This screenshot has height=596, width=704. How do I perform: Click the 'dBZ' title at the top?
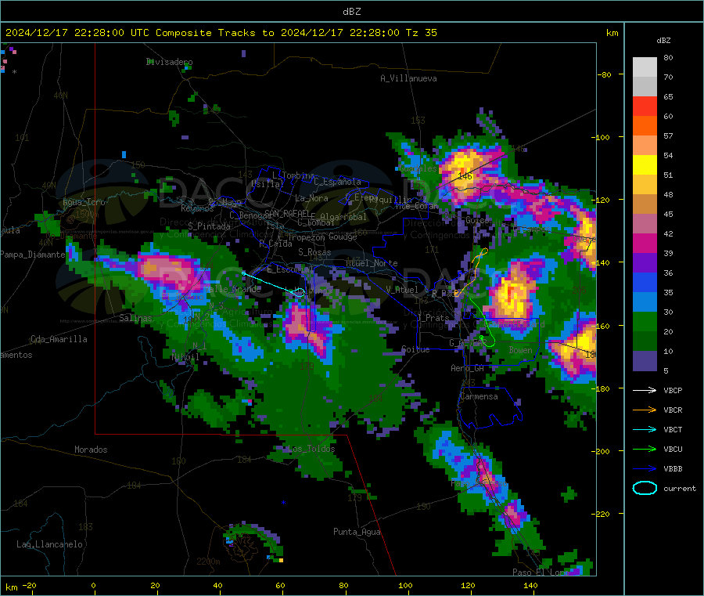click(351, 12)
